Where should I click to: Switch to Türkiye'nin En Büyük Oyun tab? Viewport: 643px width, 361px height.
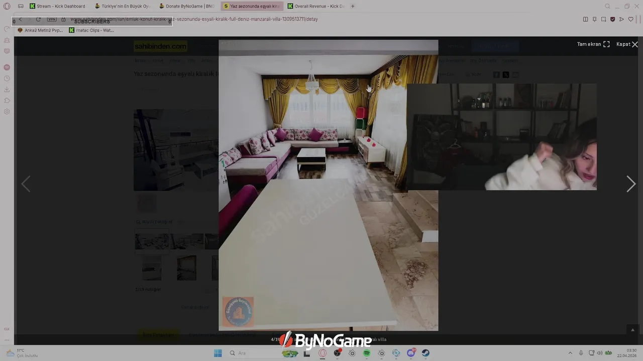click(x=123, y=6)
